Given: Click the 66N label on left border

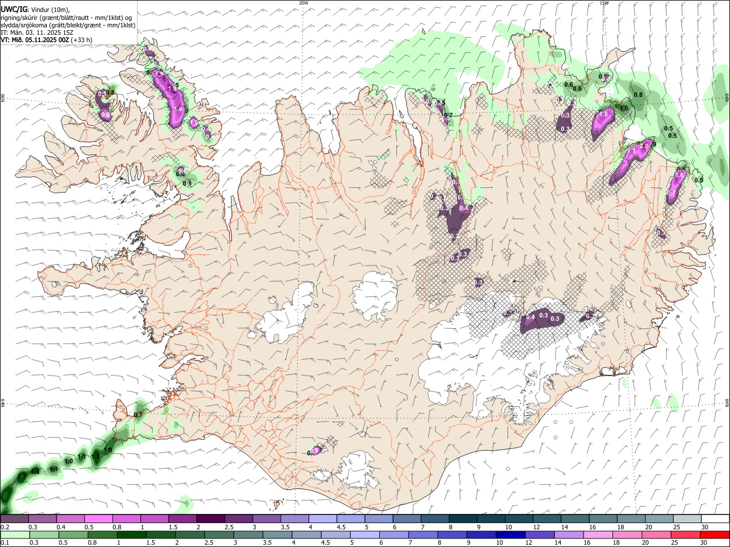Looking at the screenshot, I should click(x=3, y=98).
